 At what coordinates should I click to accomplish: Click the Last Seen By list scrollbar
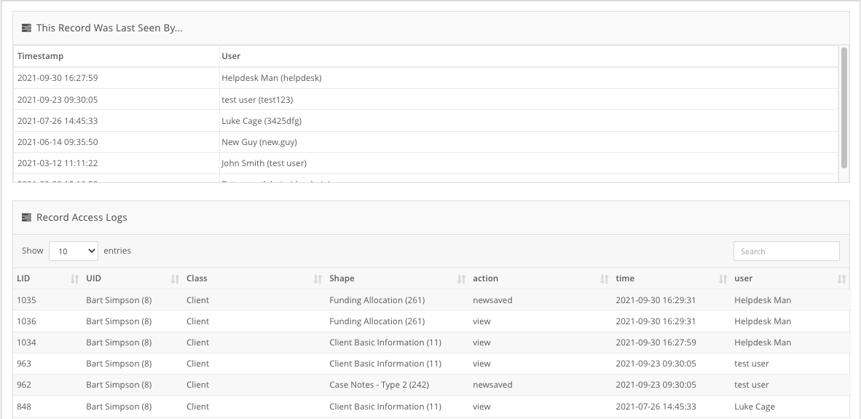[844, 108]
